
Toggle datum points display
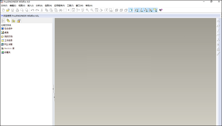[146, 10]
